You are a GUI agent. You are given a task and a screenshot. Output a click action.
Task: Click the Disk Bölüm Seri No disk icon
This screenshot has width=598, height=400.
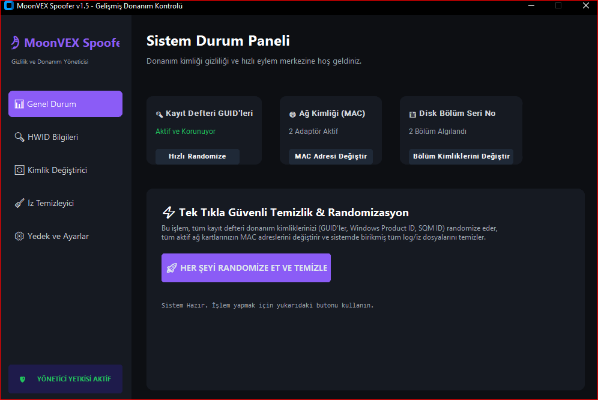pyautogui.click(x=412, y=114)
